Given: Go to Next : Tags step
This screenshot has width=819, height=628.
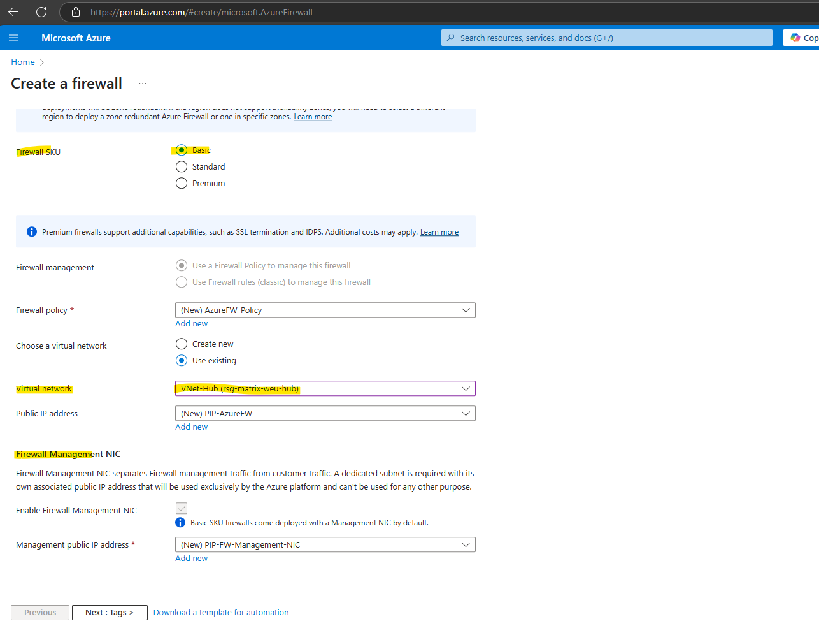Looking at the screenshot, I should (110, 613).
